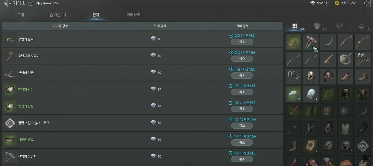
Task: Select the necklace accessories filter icon
Action: (339, 26)
